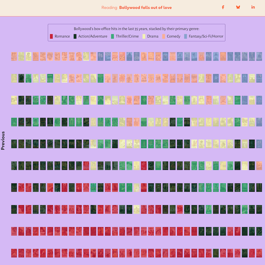Open the first poster in the third row
Image resolution: width=265 pixels, height=265 pixels.
pos(14,100)
